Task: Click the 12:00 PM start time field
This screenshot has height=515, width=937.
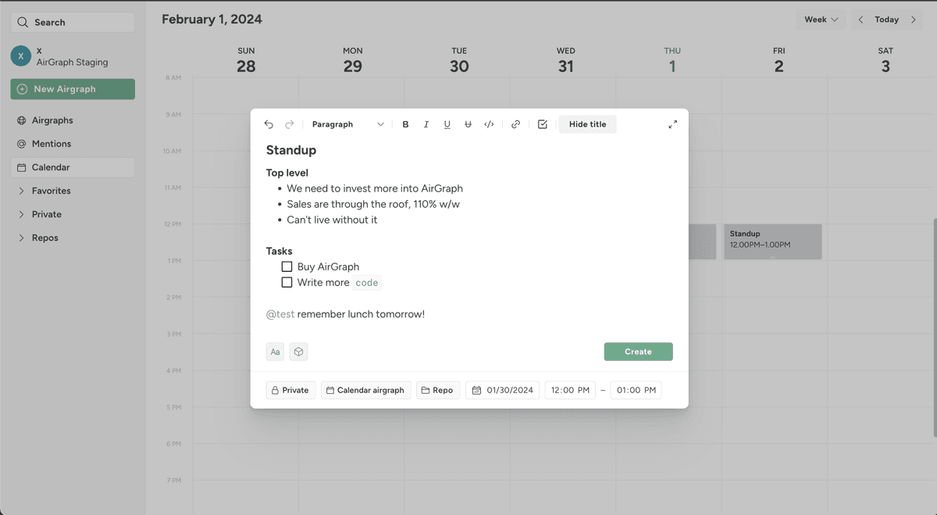Action: pyautogui.click(x=570, y=390)
